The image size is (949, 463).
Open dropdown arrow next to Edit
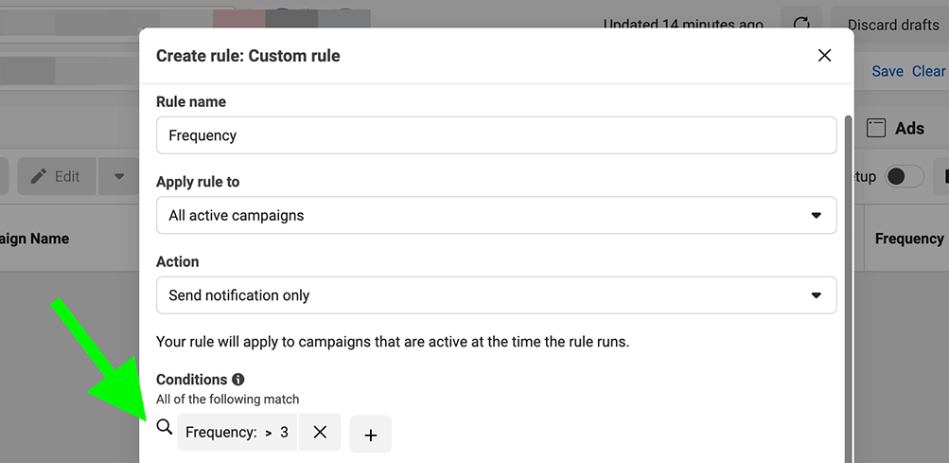(119, 177)
